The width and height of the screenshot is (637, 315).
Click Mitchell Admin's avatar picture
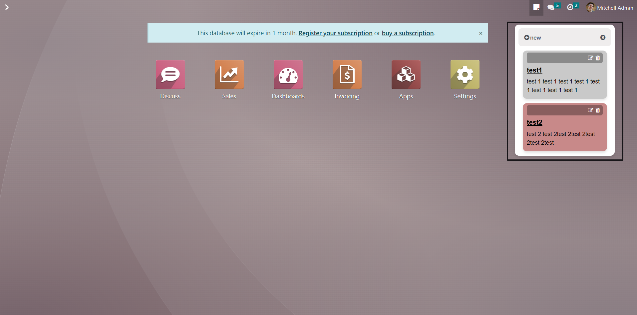(x=591, y=7)
